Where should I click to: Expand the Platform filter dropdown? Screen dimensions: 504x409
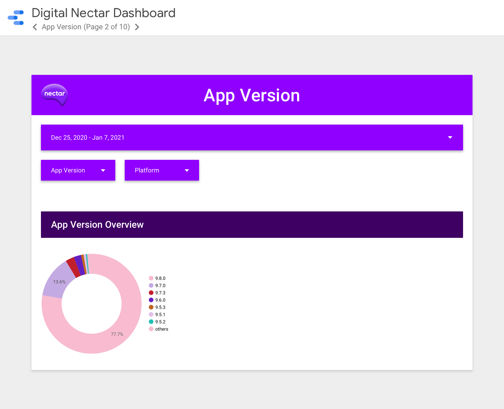pos(162,170)
